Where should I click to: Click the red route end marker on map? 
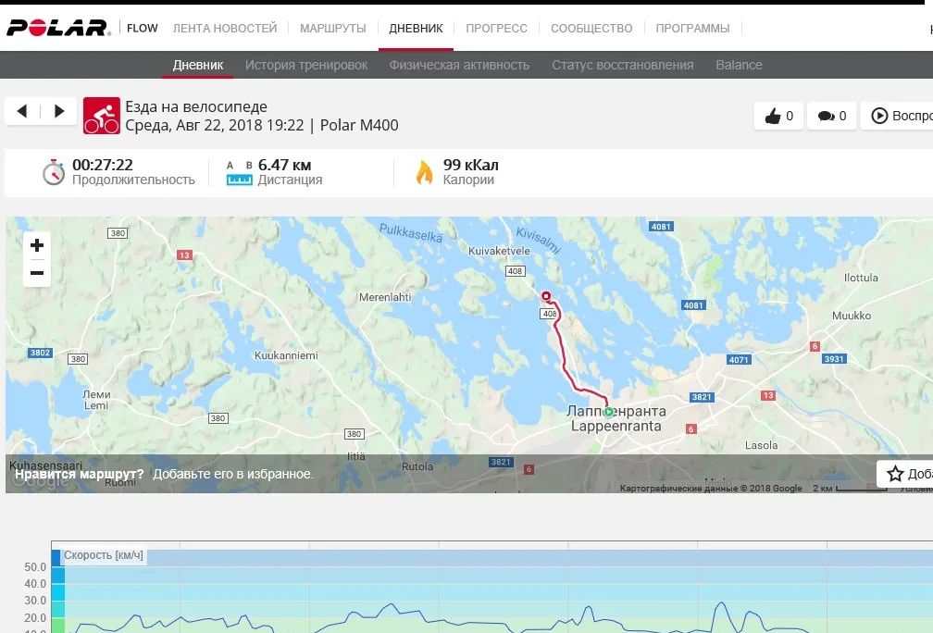click(546, 296)
